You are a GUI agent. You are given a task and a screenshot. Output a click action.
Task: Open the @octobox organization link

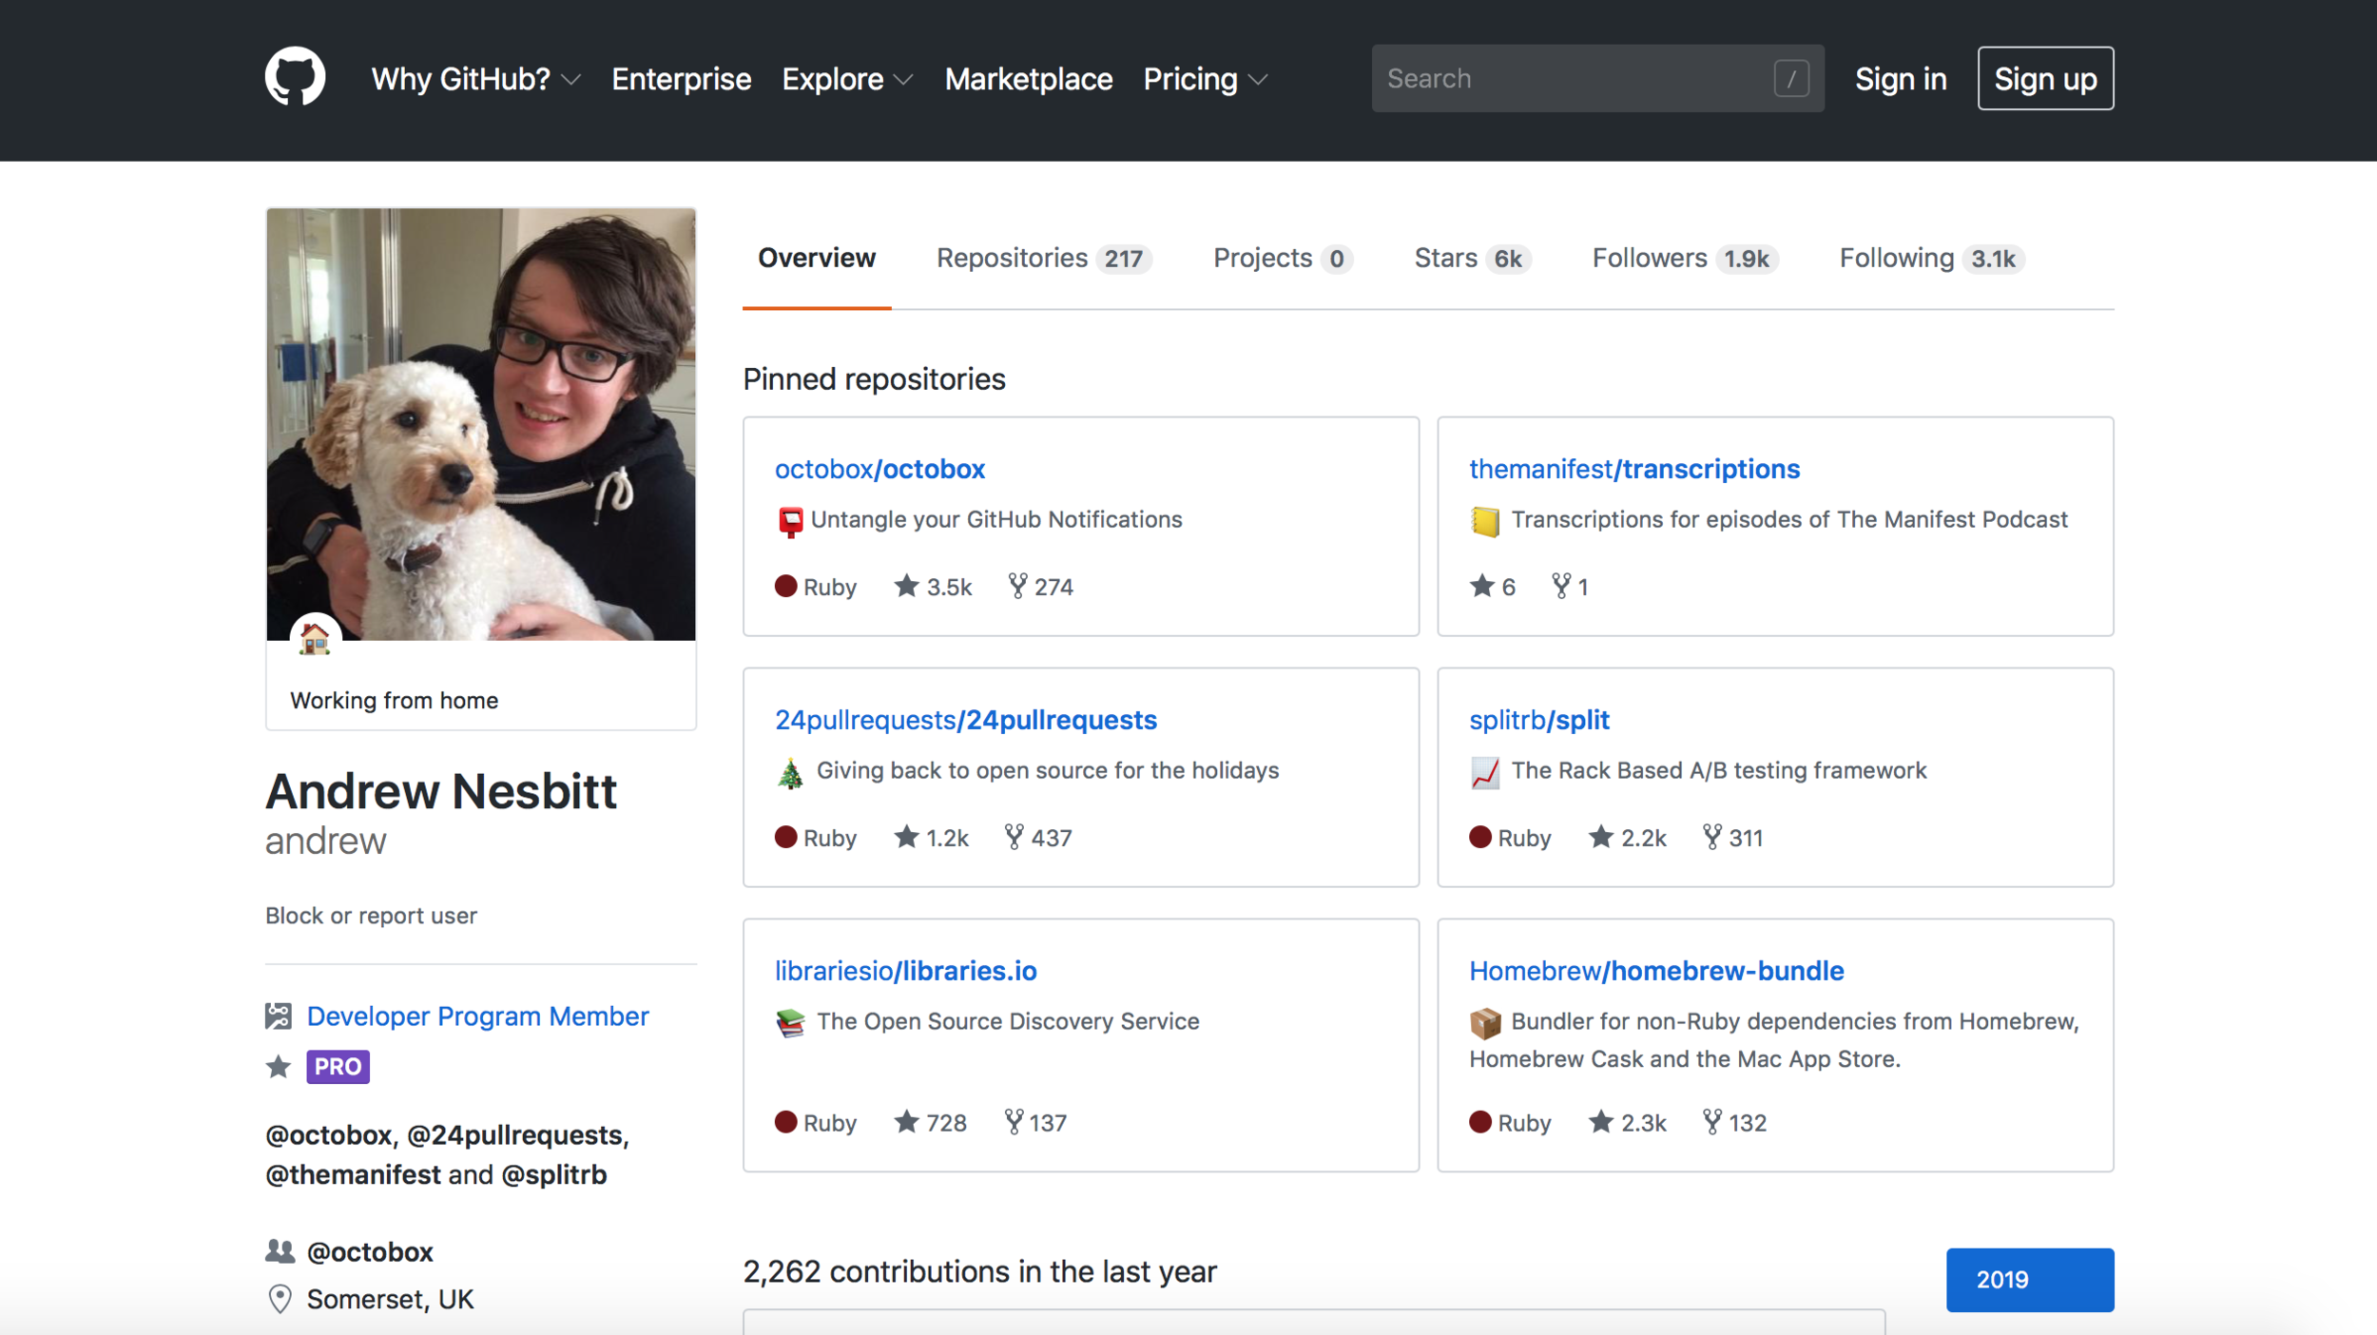click(x=370, y=1252)
